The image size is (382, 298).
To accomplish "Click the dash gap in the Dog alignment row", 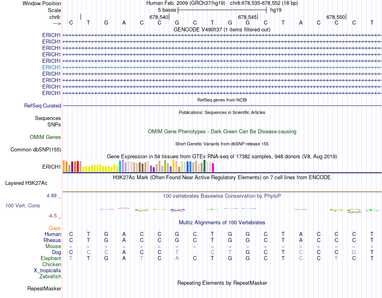I will (x=195, y=252).
